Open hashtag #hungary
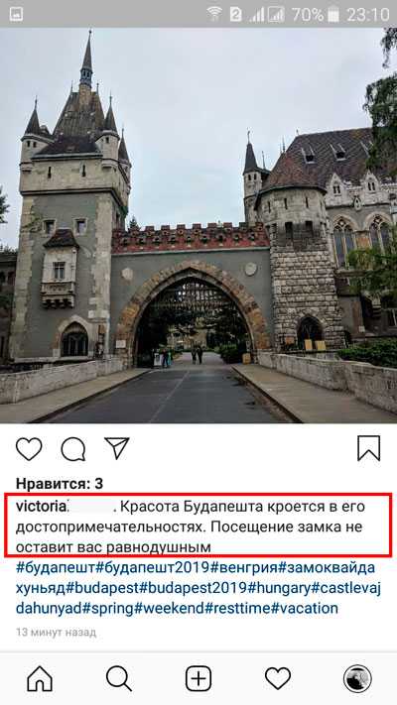The image size is (397, 705). point(280,588)
